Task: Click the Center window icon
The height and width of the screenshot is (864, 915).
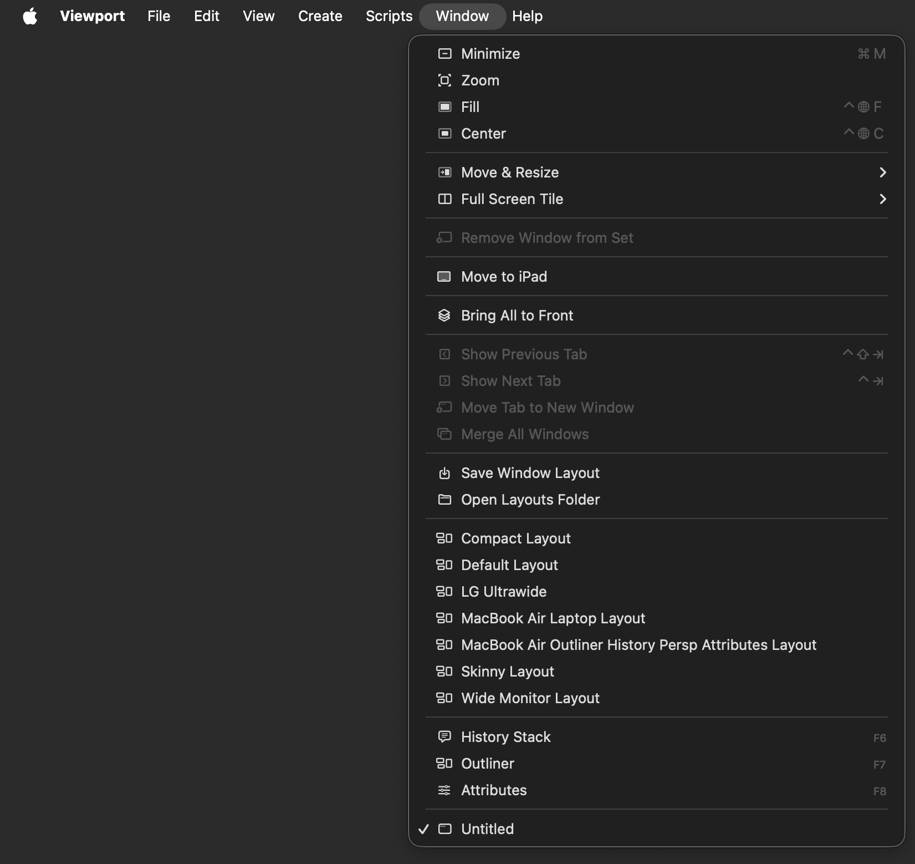Action: pyautogui.click(x=444, y=134)
